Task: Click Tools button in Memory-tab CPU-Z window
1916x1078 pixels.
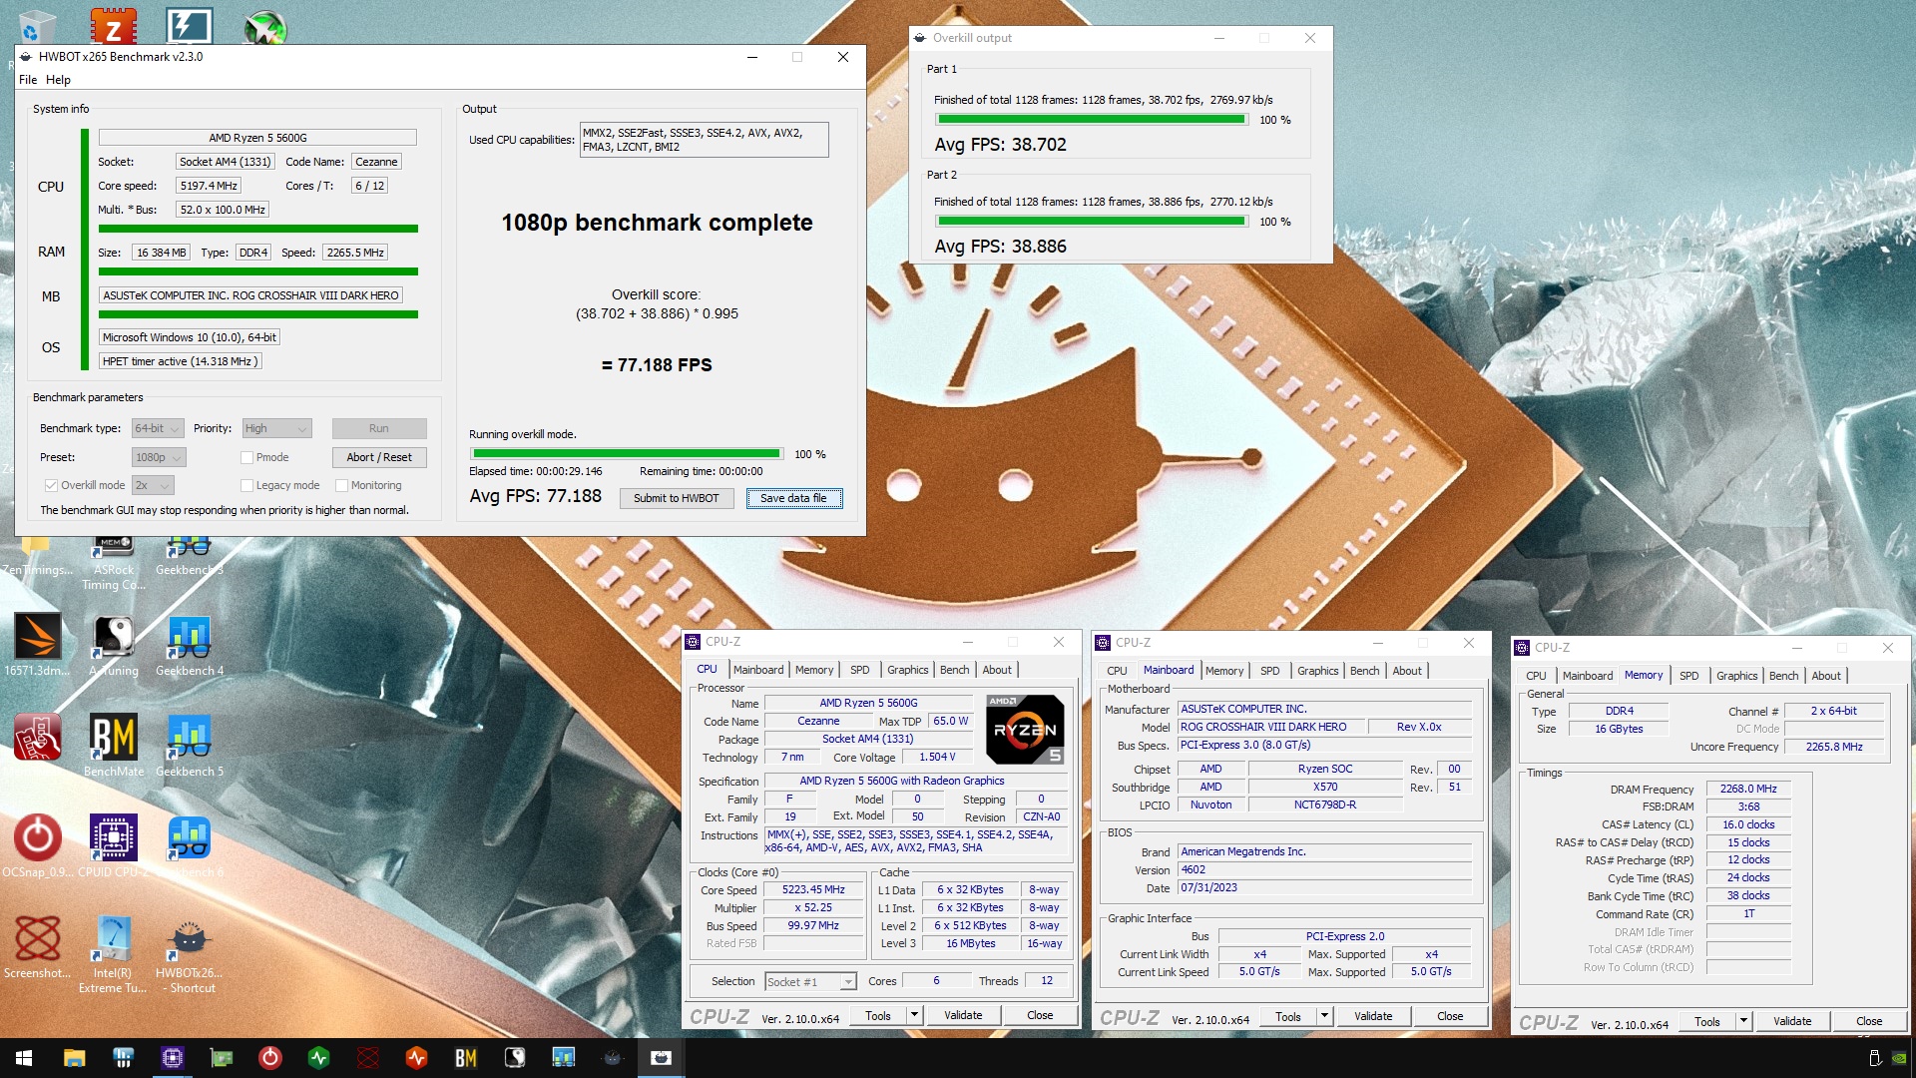Action: coord(1707,1021)
